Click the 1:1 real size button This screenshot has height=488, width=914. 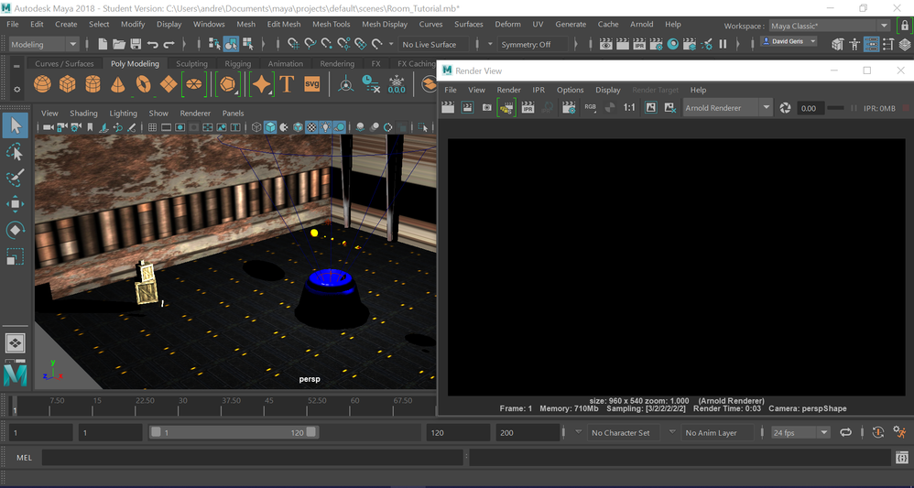629,108
